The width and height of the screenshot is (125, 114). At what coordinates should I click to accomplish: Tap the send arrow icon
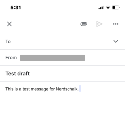click(99, 24)
